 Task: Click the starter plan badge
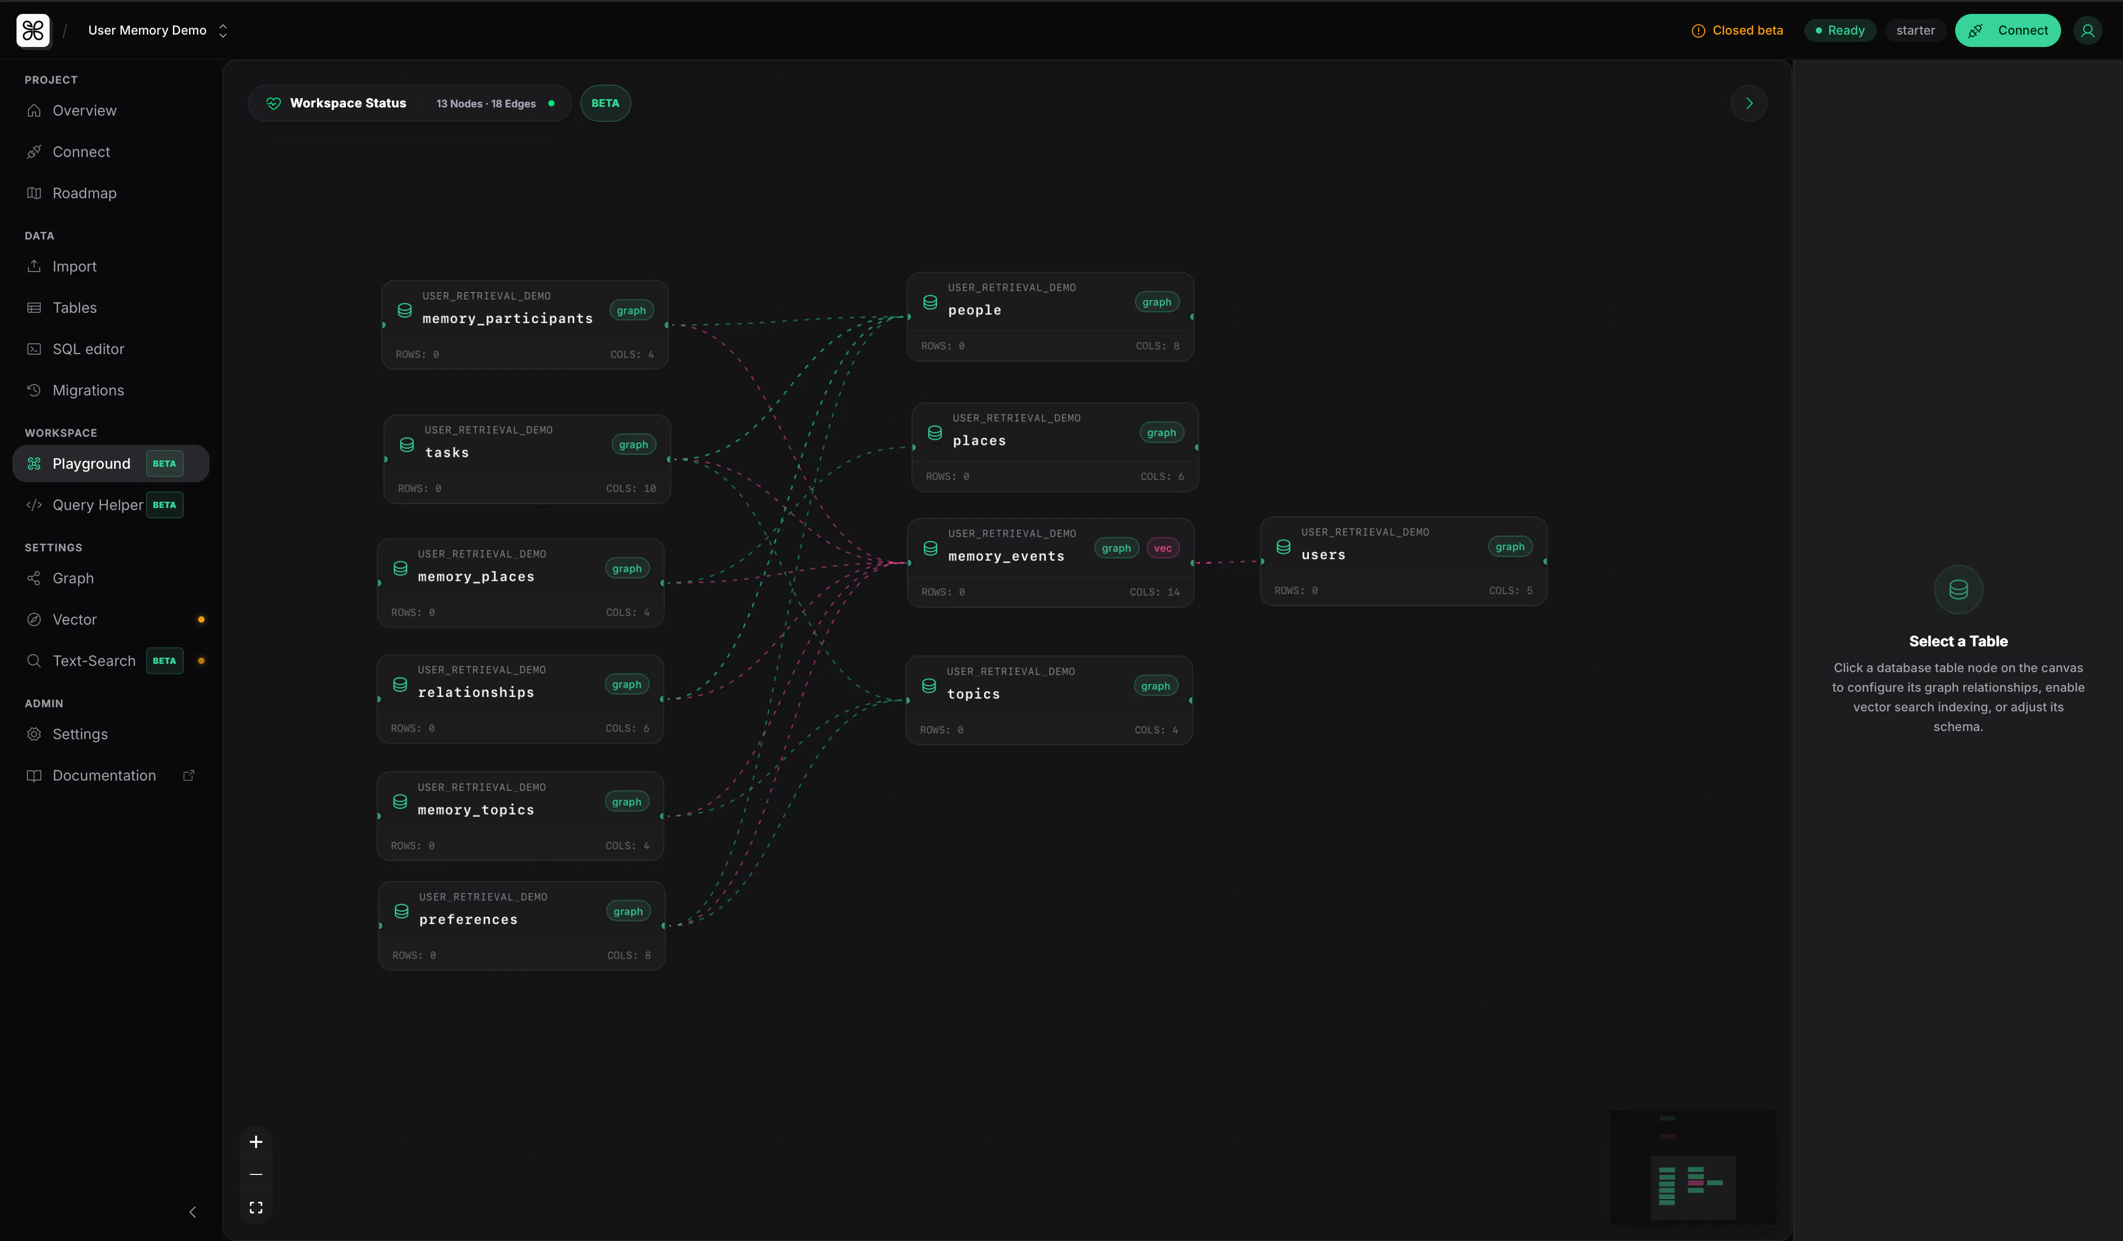coord(1915,30)
